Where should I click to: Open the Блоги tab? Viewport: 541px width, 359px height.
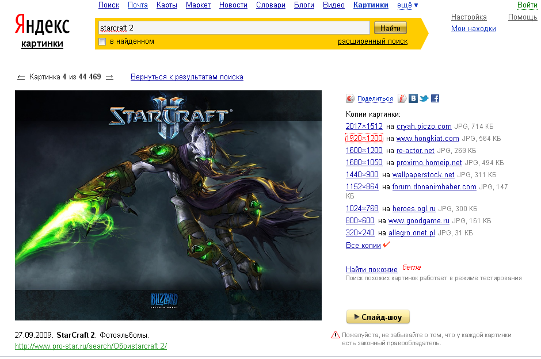304,5
